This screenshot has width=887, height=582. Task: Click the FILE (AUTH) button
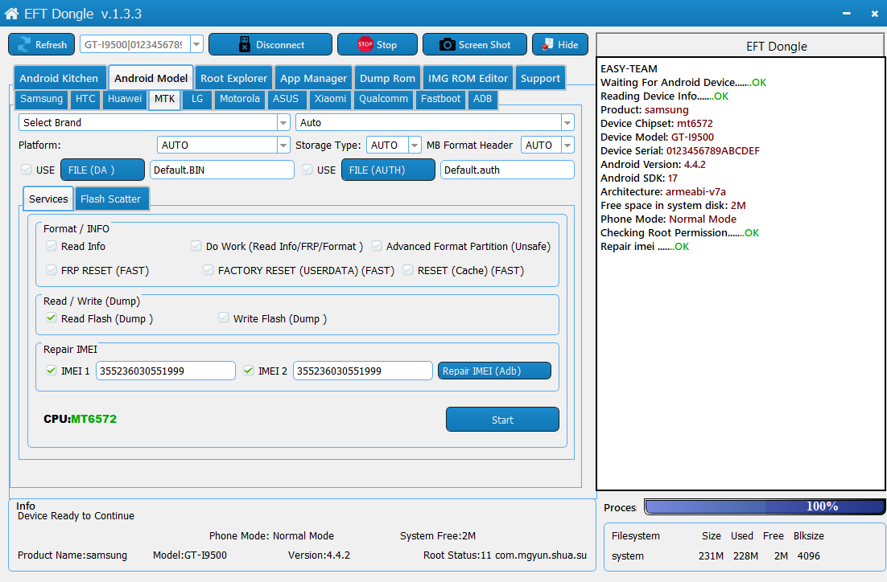click(388, 170)
